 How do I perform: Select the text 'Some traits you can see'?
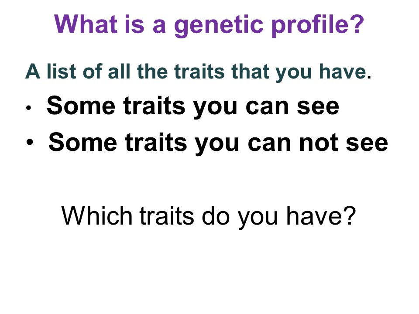(193, 106)
